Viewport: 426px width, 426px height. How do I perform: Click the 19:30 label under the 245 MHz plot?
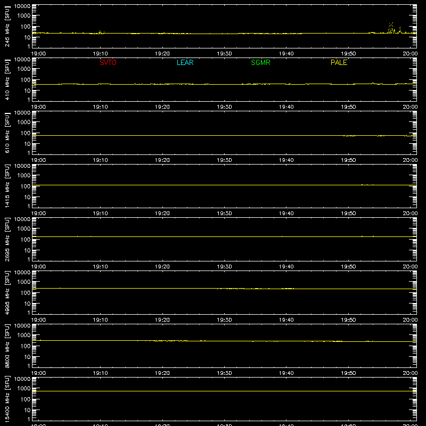tap(224, 54)
